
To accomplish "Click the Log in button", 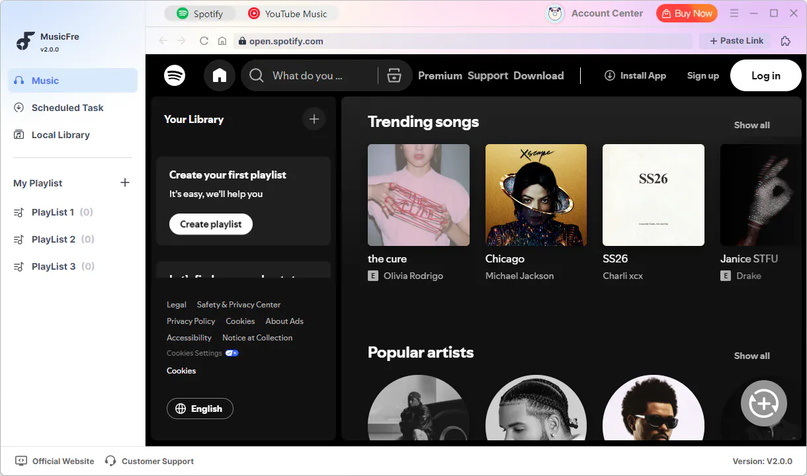I will click(766, 75).
